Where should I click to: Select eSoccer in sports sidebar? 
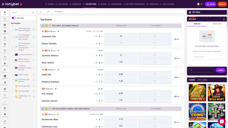point(5,58)
